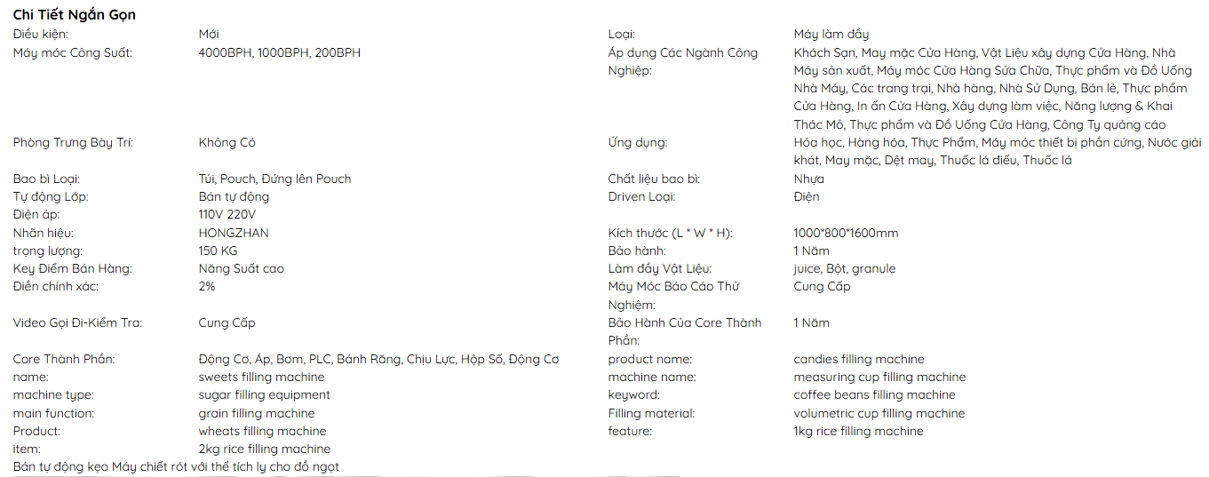This screenshot has height=477, width=1209.
Task: Click the "Chi Tiết Ngắn Gọn" heading
Action: pyautogui.click(x=75, y=15)
